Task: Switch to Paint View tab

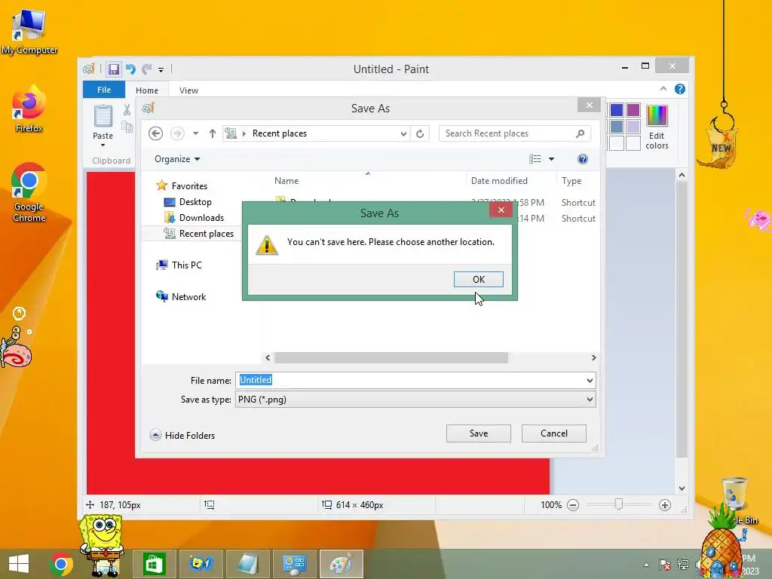Action: point(188,90)
